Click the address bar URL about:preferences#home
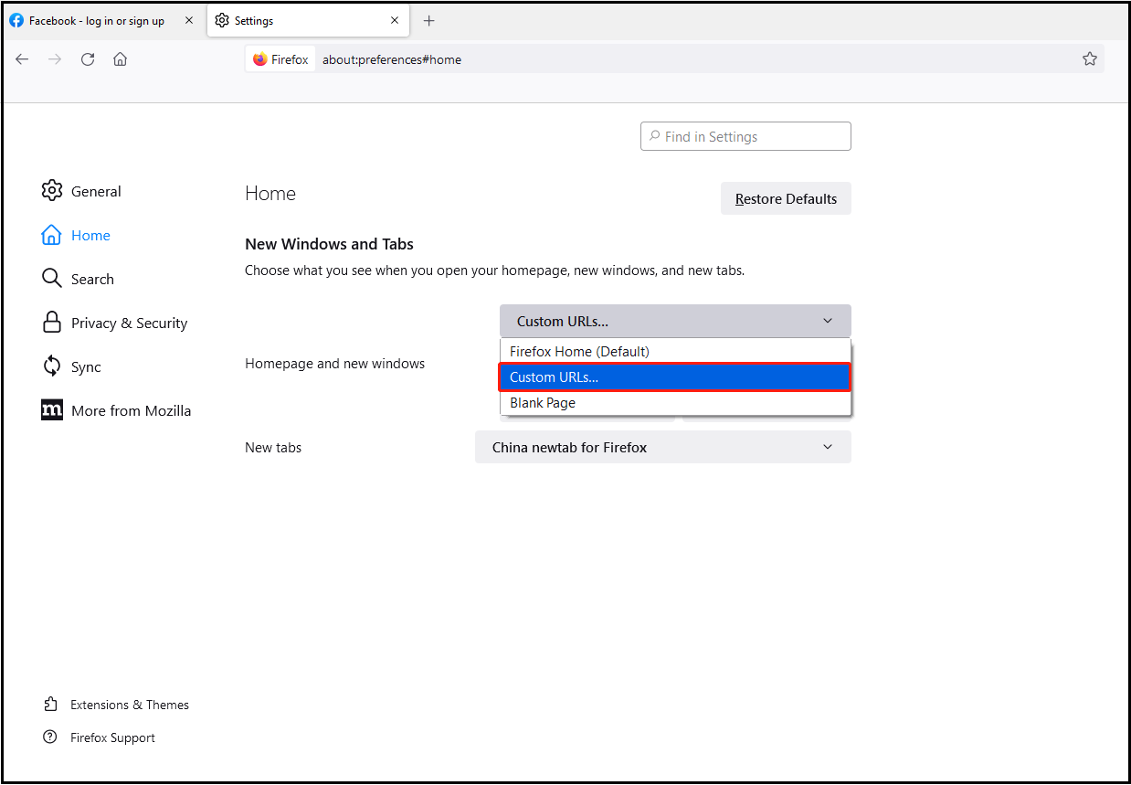 pyautogui.click(x=392, y=59)
